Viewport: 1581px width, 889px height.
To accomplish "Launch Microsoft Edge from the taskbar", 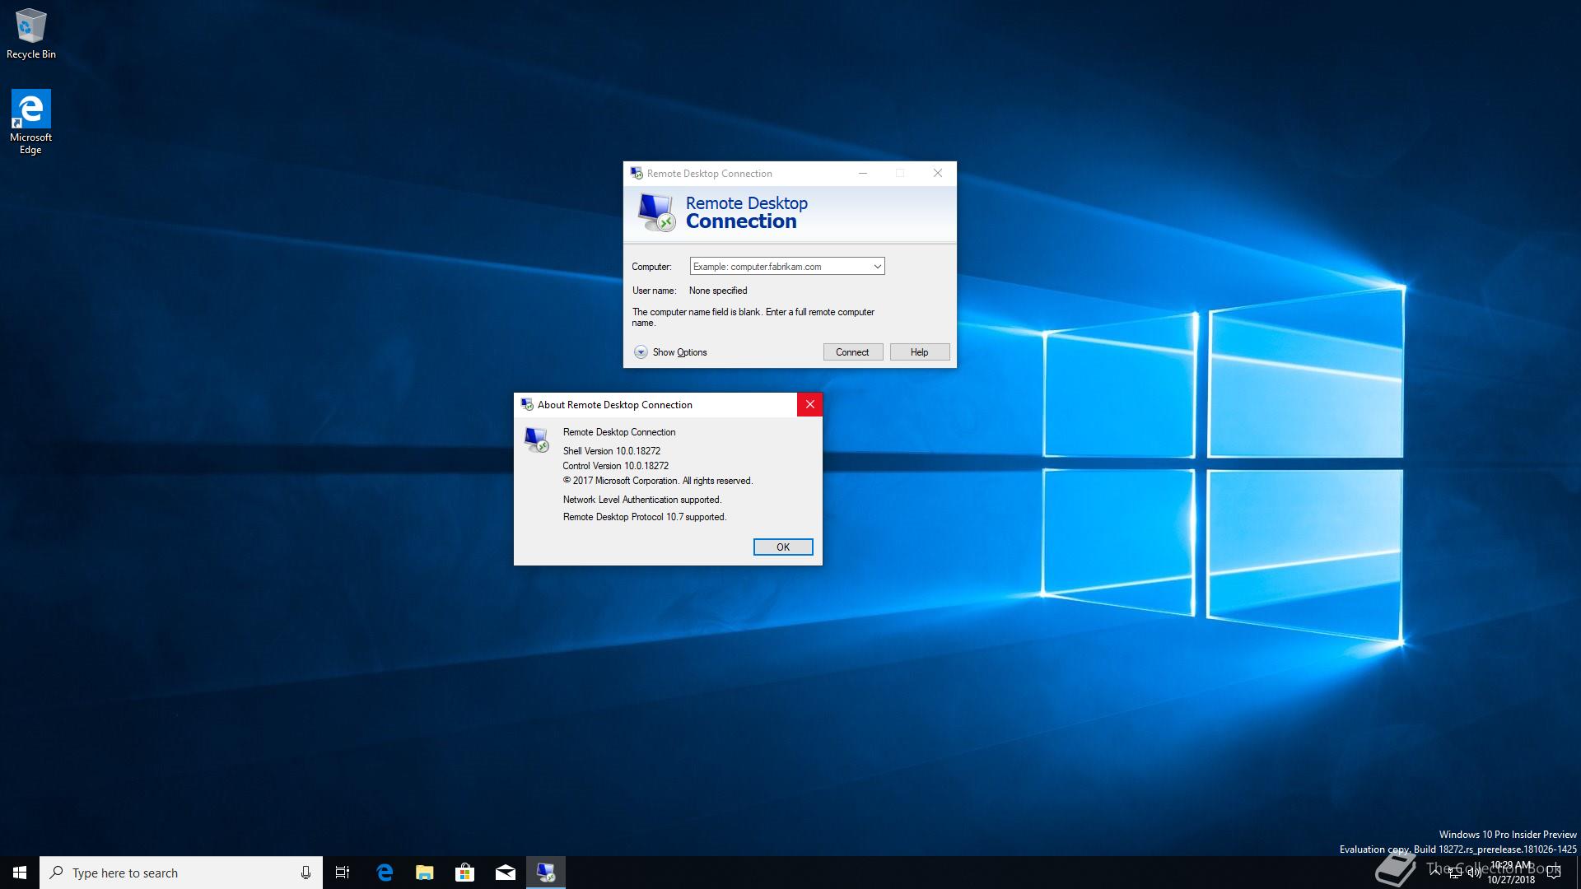I will click(x=385, y=873).
